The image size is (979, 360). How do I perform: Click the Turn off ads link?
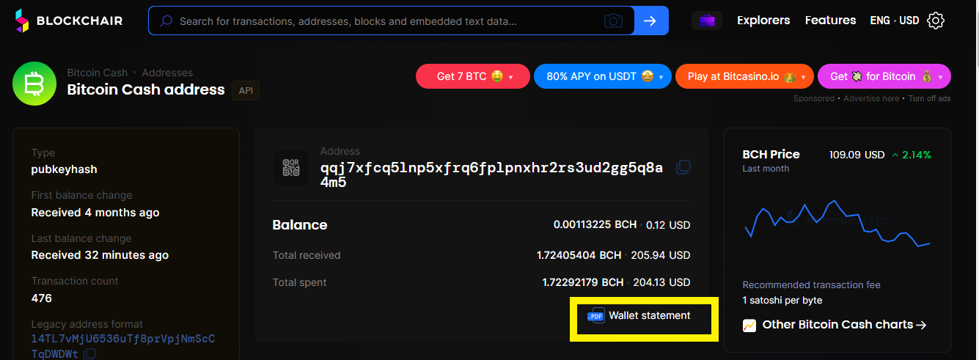coord(929,98)
